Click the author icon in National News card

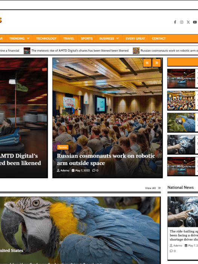click(171, 246)
